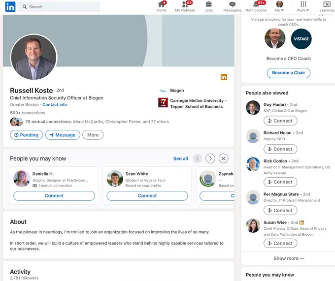Expand the Me profile dropdown
335x281 pixels.
[x=279, y=6]
